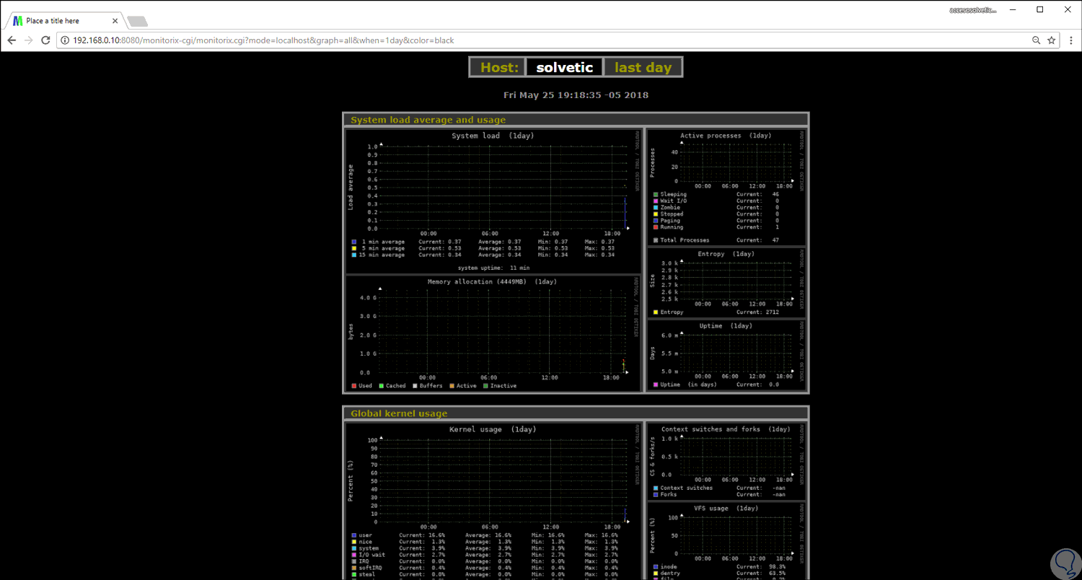The image size is (1082, 580).
Task: Click the 'Stopped' legend label
Action: [673, 214]
